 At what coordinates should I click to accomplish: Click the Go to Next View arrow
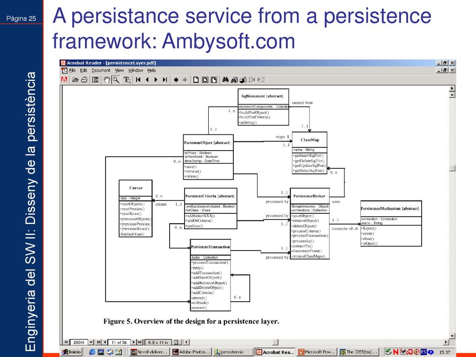pos(185,80)
